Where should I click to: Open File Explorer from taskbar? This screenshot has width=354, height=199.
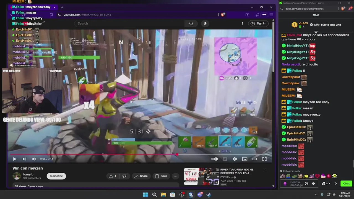tap(163, 195)
